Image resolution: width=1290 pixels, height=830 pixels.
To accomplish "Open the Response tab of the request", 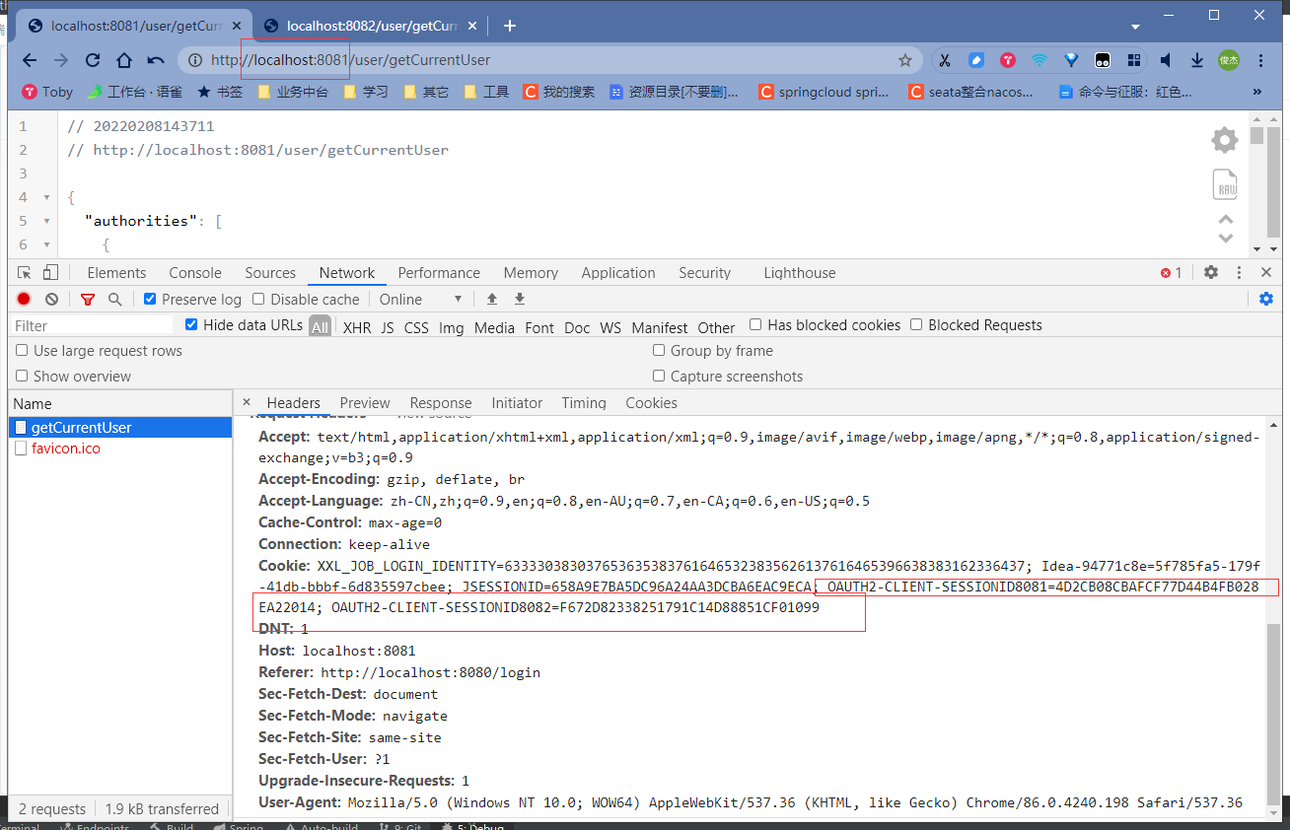I will click(x=441, y=403).
